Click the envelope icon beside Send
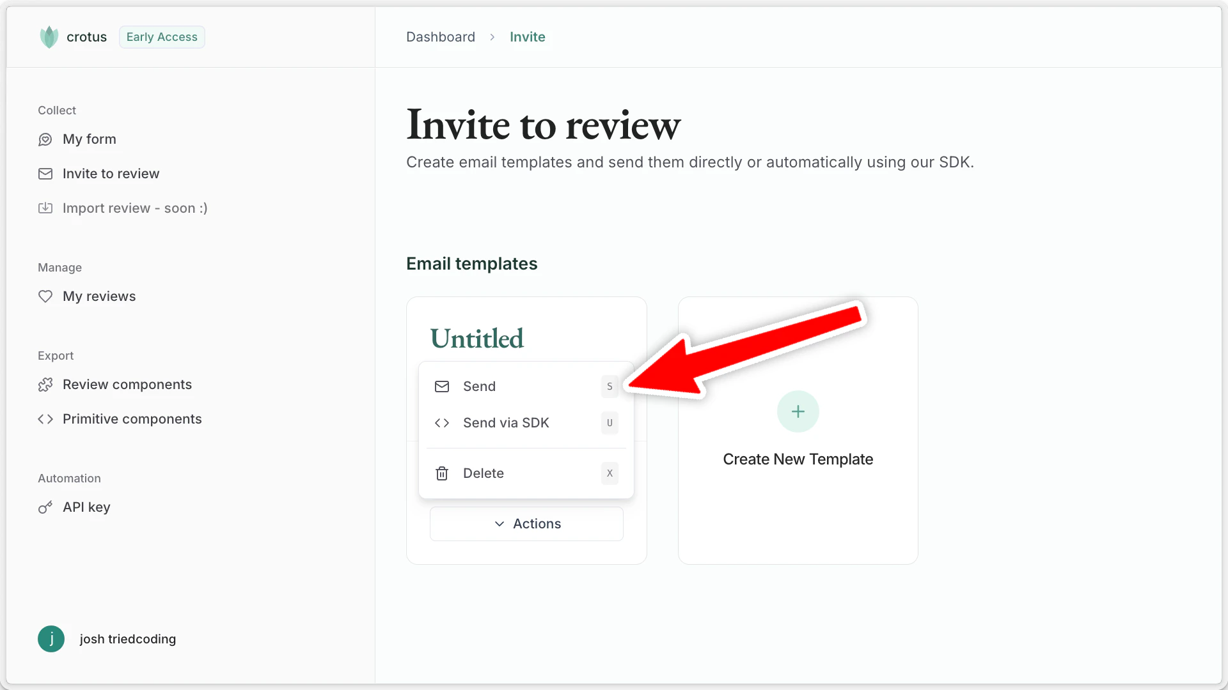The image size is (1228, 690). [442, 387]
